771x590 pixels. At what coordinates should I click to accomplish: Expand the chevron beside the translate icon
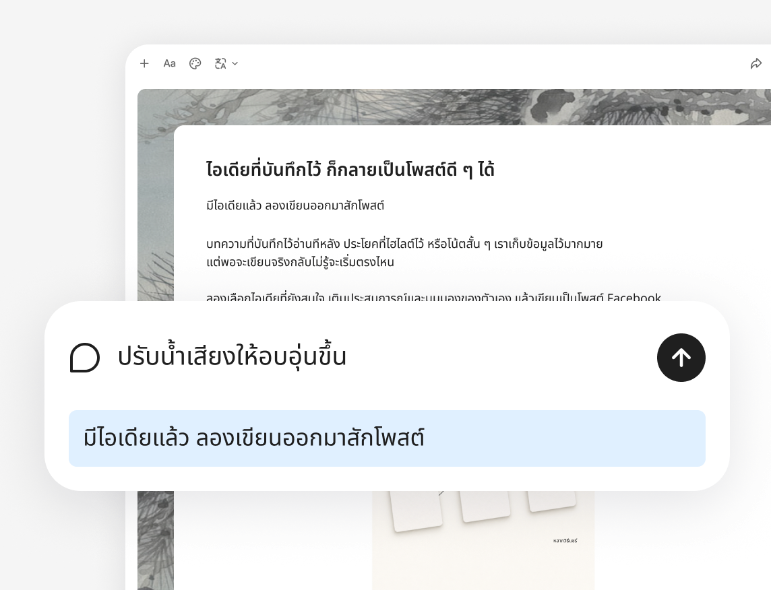[x=235, y=63]
